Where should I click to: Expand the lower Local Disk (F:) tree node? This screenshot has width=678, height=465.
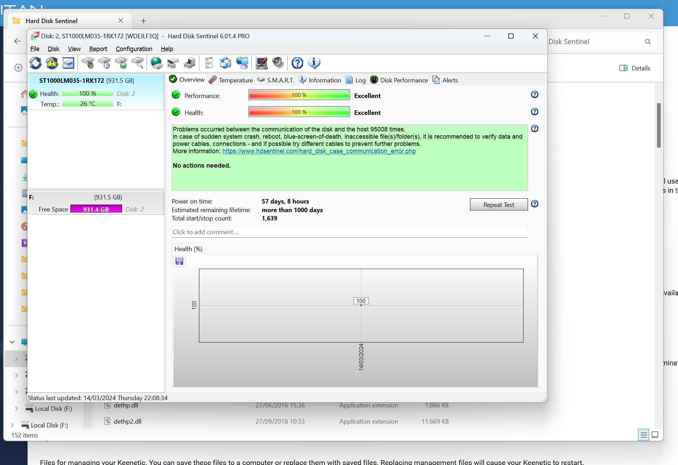click(12, 425)
